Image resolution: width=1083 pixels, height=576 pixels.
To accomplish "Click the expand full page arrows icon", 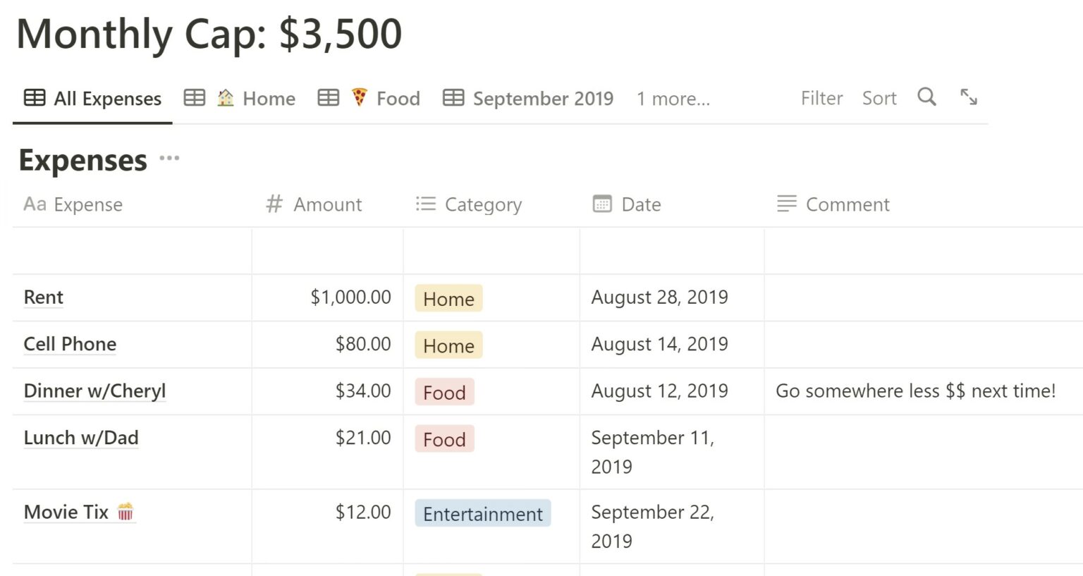I will [x=969, y=97].
